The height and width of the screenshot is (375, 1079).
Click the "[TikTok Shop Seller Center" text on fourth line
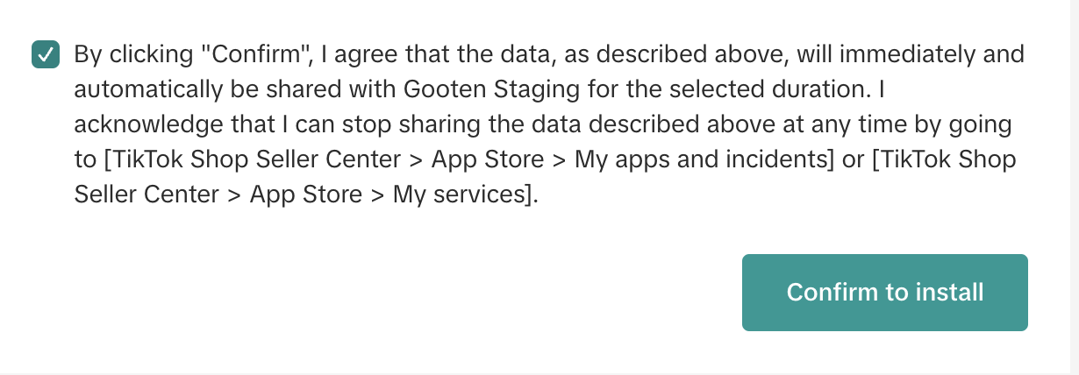pyautogui.click(x=252, y=160)
